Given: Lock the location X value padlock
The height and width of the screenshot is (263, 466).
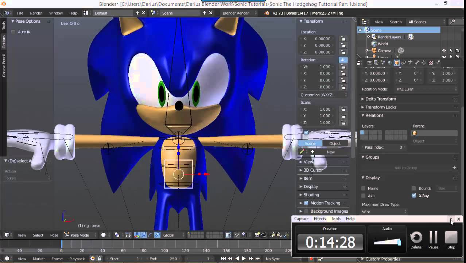Looking at the screenshot, I should (343, 39).
